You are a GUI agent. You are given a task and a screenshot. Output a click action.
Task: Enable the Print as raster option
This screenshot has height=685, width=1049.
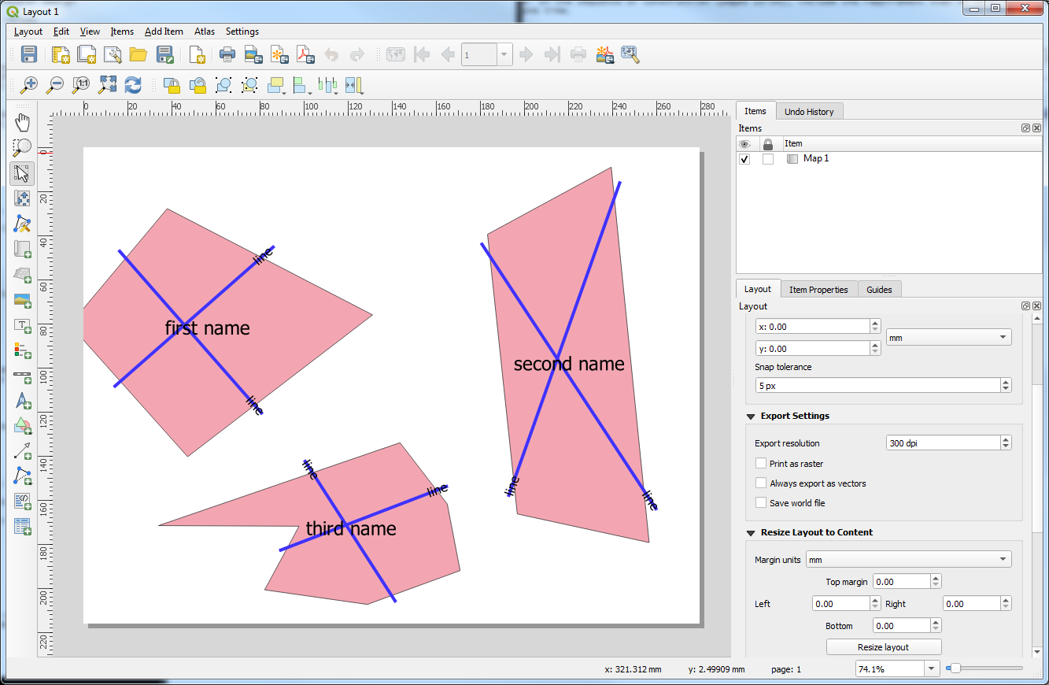(761, 463)
